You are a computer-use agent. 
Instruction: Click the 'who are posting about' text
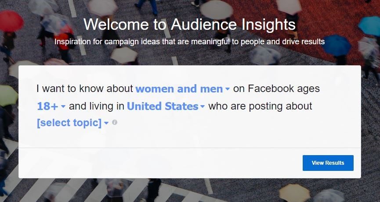point(260,106)
